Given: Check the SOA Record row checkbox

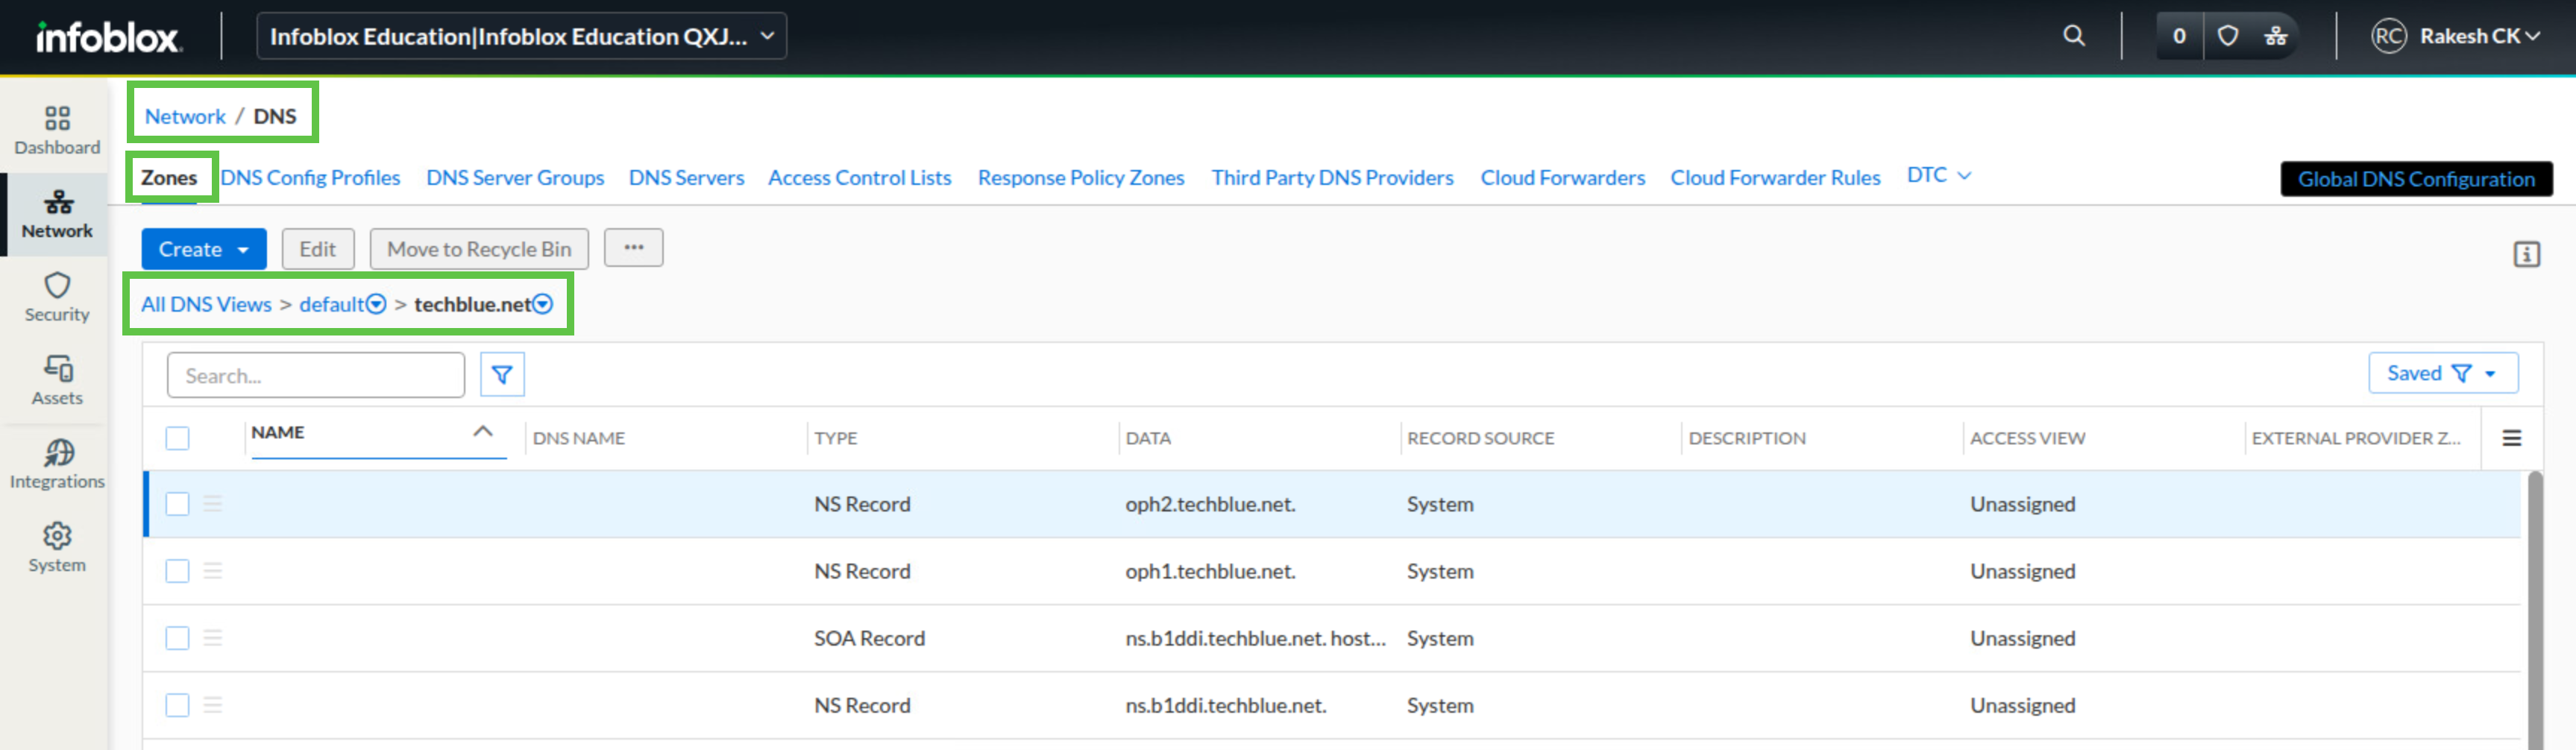Looking at the screenshot, I should point(177,638).
